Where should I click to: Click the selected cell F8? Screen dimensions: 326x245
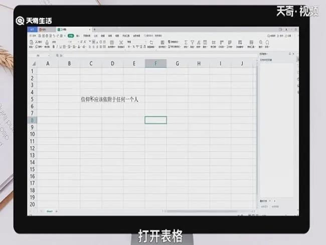pyautogui.click(x=155, y=120)
